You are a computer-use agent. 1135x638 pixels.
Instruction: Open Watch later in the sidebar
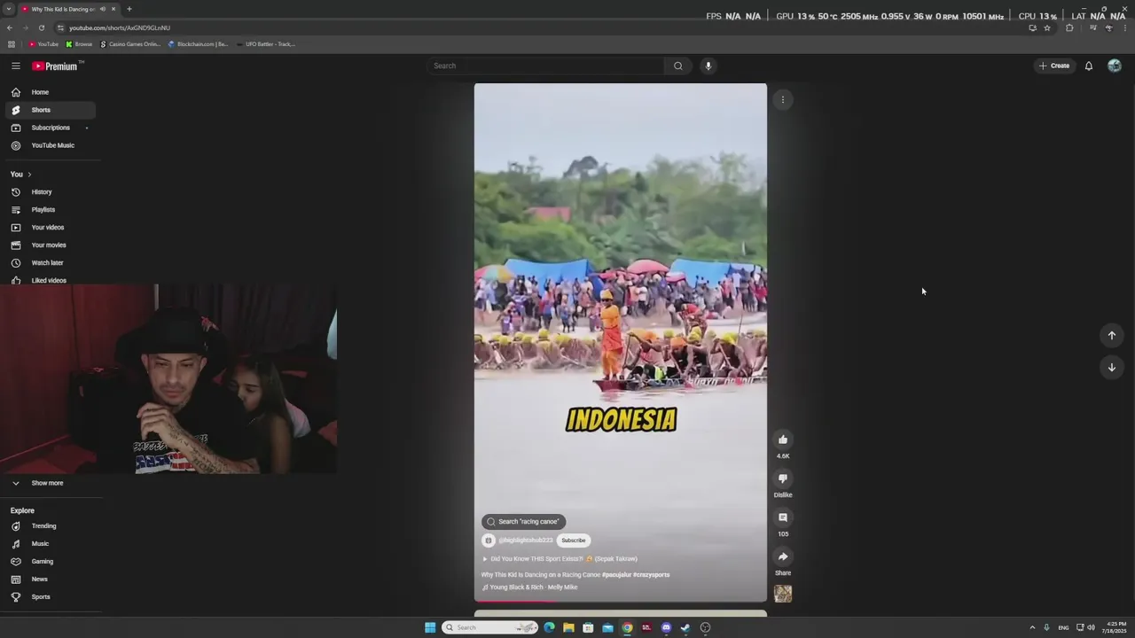click(x=50, y=263)
